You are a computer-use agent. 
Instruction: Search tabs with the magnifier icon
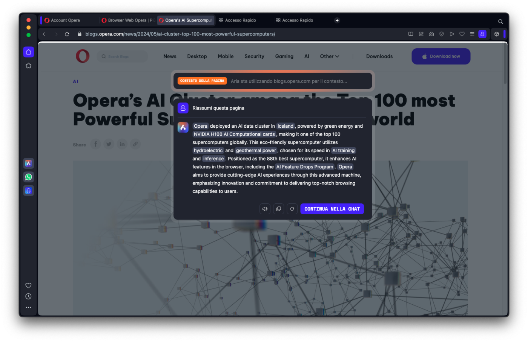(500, 21)
